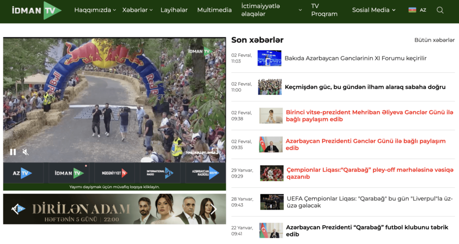459x244 pixels.
Task: Open news about Gənclərin XI Forumu
Action: pos(355,58)
